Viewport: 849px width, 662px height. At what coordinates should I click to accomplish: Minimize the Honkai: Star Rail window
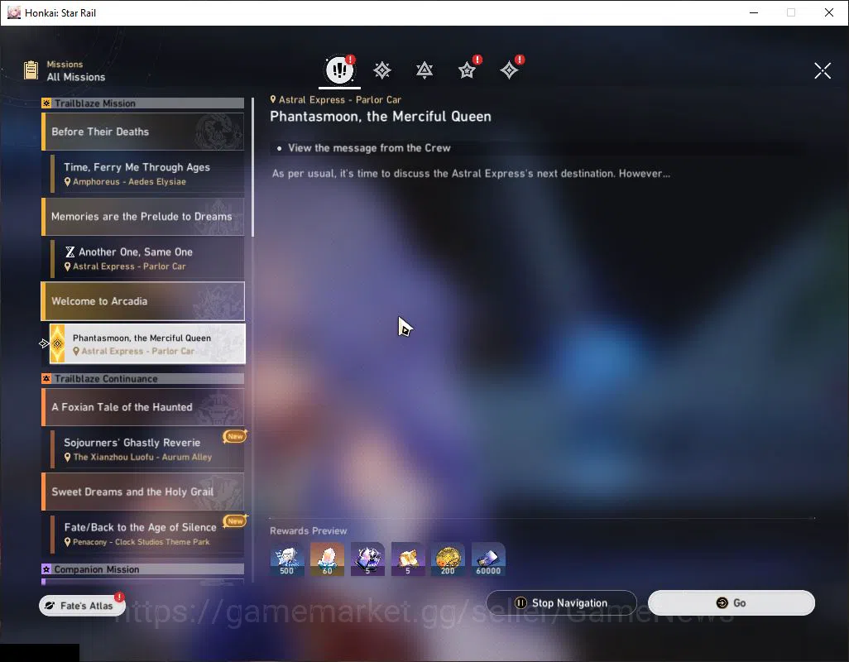coord(754,12)
